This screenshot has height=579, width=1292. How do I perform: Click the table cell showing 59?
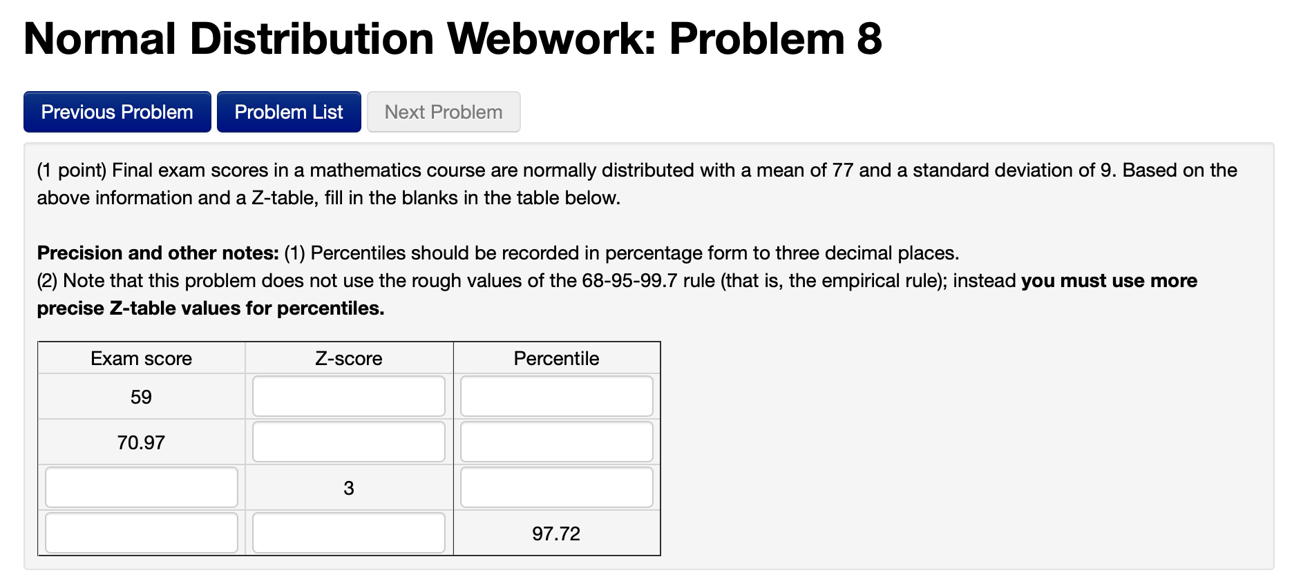tap(140, 395)
